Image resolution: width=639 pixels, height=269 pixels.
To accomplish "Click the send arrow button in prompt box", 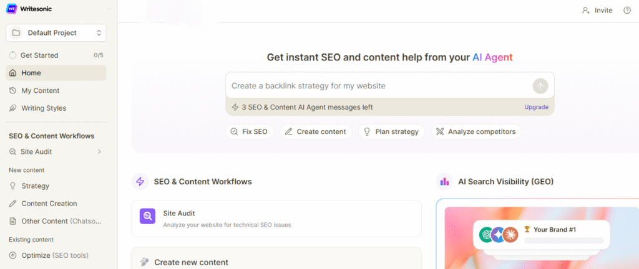I will click(x=540, y=86).
